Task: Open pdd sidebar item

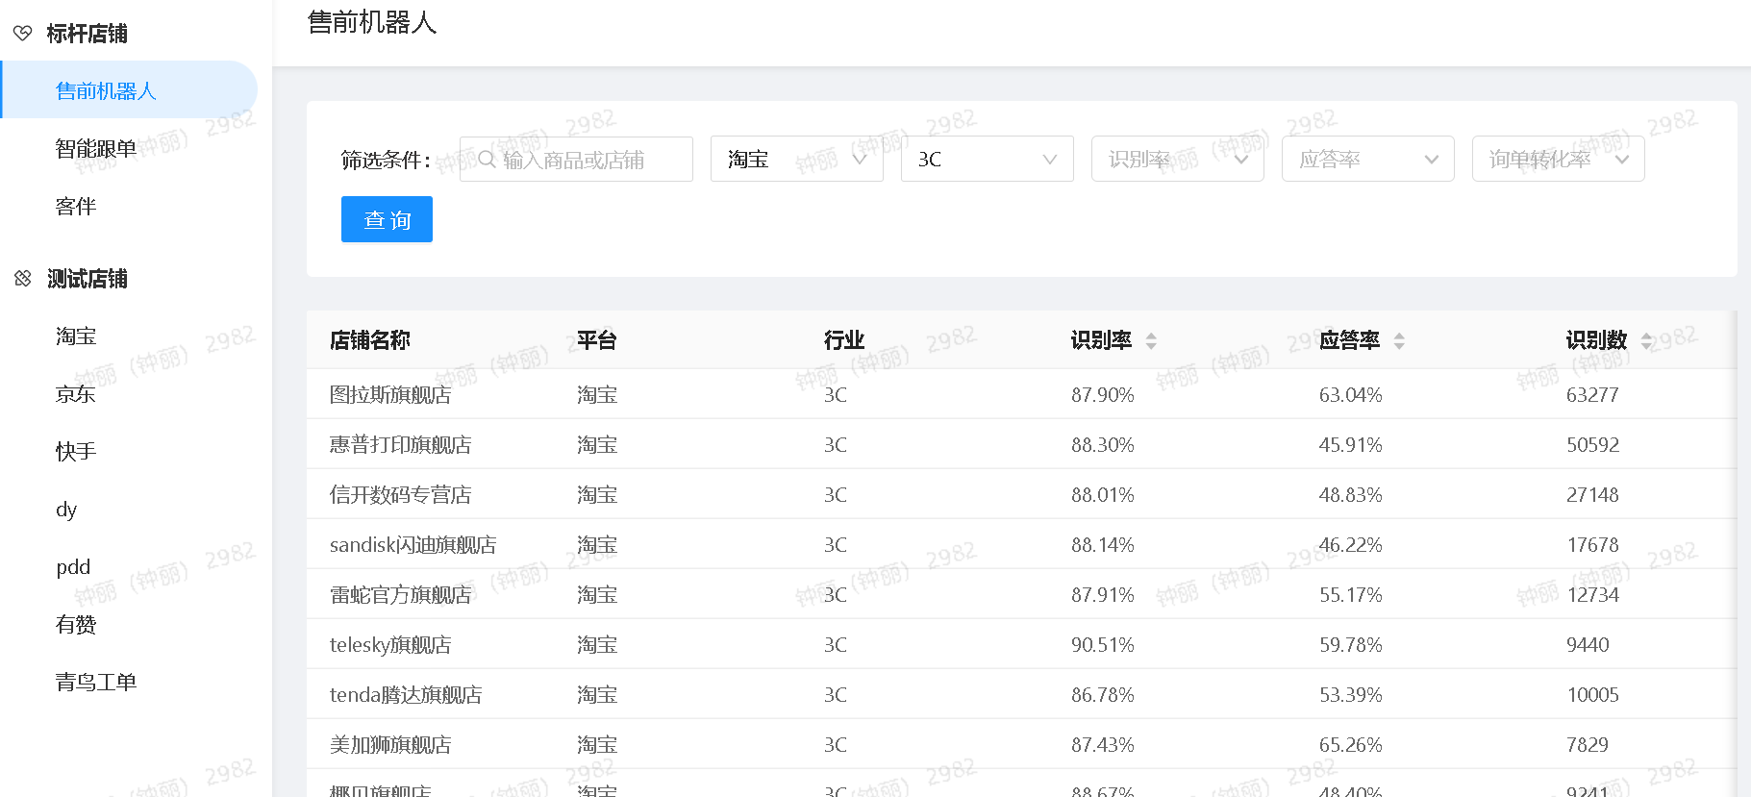Action: [73, 567]
